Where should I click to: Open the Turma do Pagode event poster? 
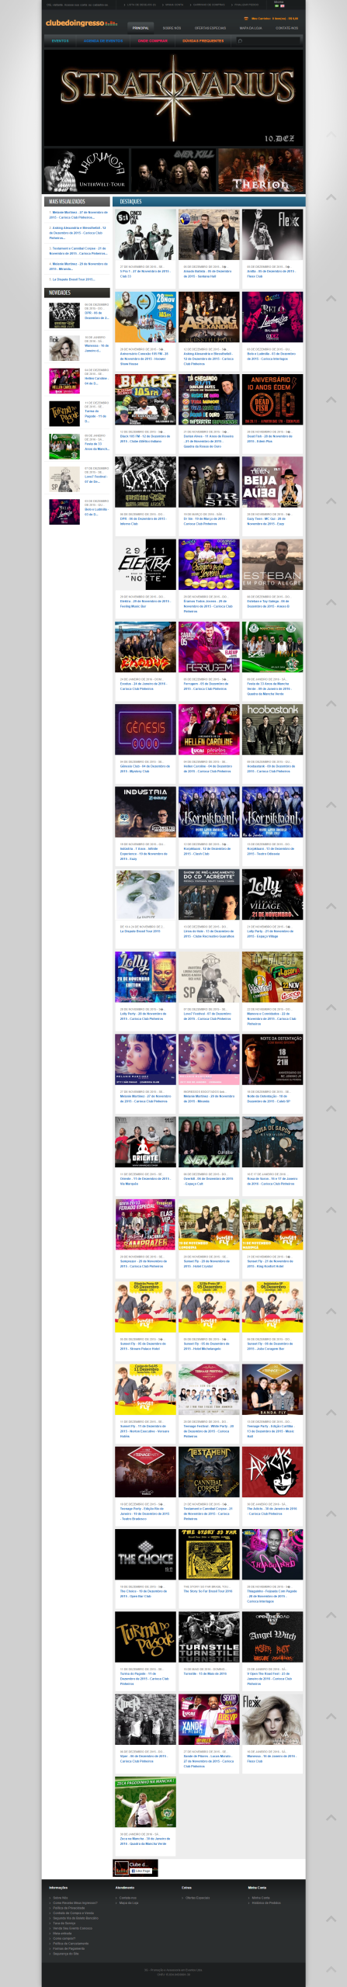coord(145,1637)
